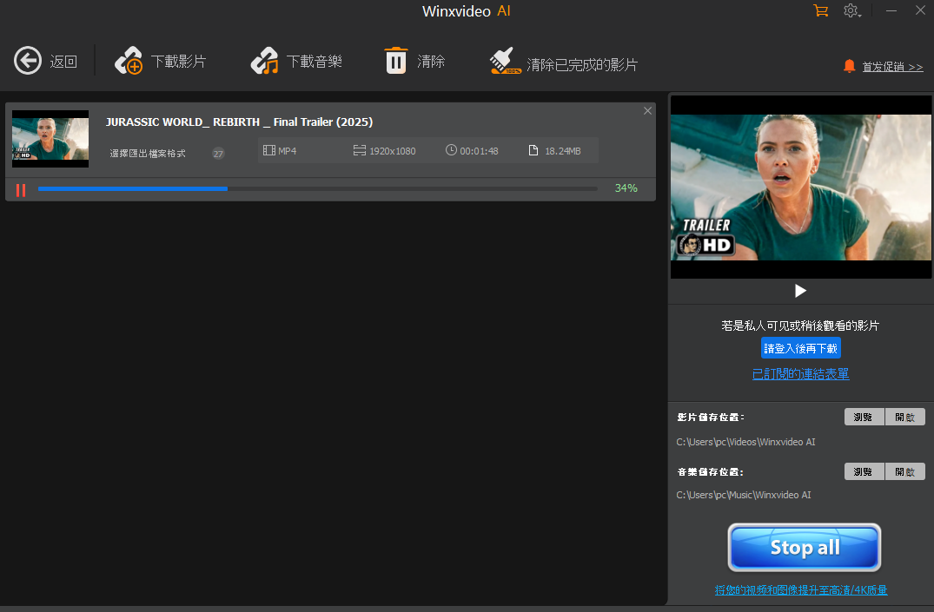This screenshot has width=934, height=612.
Task: Minimize the Winxvideo AI window
Action: [891, 10]
